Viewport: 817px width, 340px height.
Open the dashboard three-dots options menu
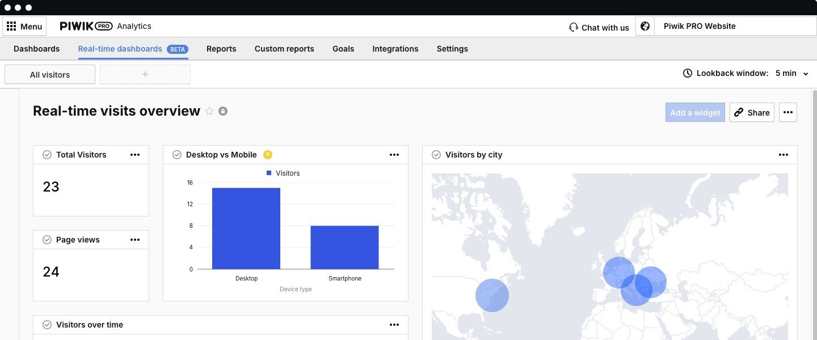pos(787,112)
